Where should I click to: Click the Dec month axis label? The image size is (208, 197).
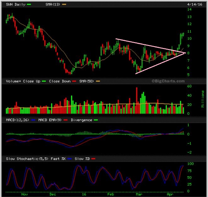pyautogui.click(x=53, y=194)
